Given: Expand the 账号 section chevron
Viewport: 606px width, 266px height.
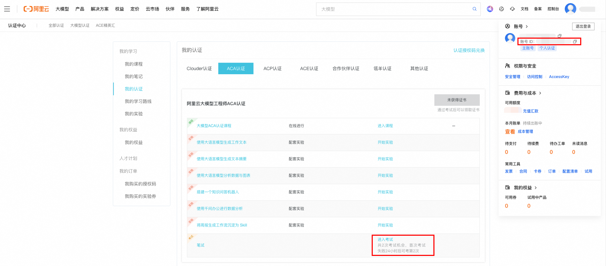Looking at the screenshot, I should coord(527,26).
